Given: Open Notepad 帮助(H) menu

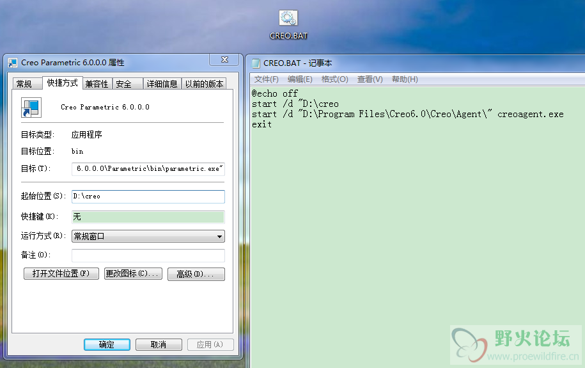Looking at the screenshot, I should pyautogui.click(x=405, y=79).
